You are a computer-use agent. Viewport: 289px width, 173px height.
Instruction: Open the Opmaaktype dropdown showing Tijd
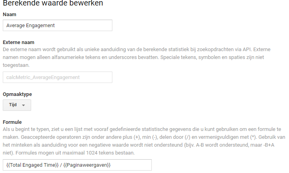click(x=17, y=105)
